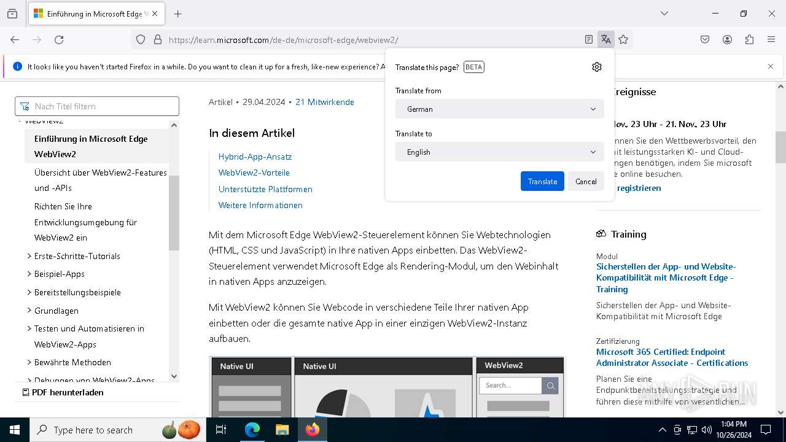Open the 21 Mitwirkende link
The height and width of the screenshot is (442, 786).
click(x=325, y=102)
